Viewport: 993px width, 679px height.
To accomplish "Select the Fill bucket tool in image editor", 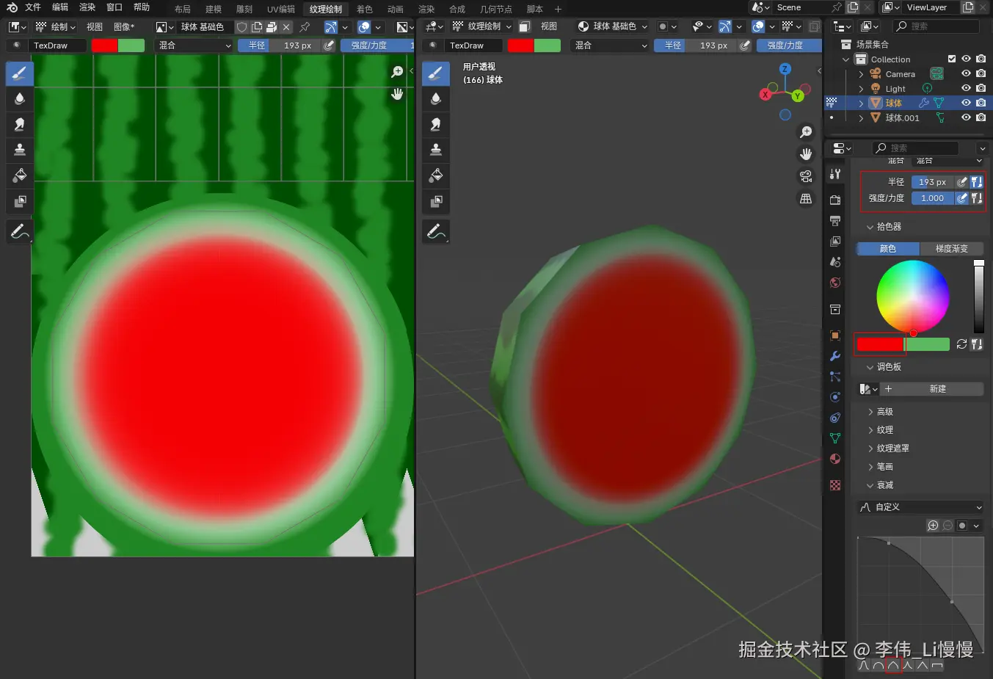I will pyautogui.click(x=20, y=175).
